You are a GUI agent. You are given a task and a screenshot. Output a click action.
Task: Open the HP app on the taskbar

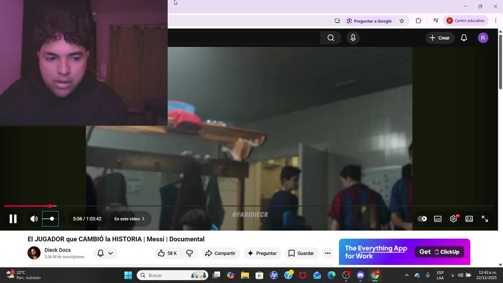pos(274,275)
